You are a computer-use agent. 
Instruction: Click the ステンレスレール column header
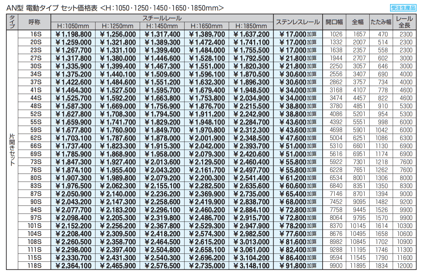tap(297, 22)
